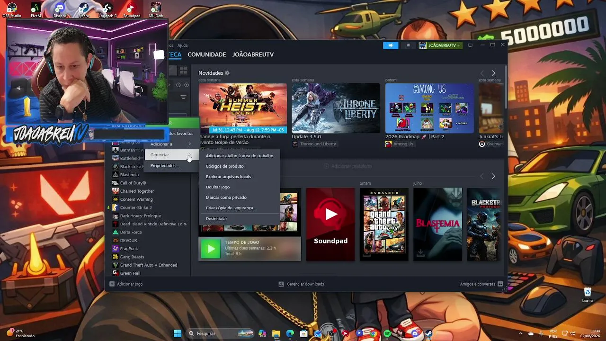
Task: Open Discord desktop shortcut
Action: coord(60,10)
